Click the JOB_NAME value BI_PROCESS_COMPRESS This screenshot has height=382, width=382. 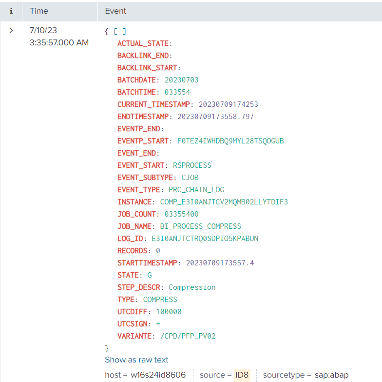[x=200, y=226]
